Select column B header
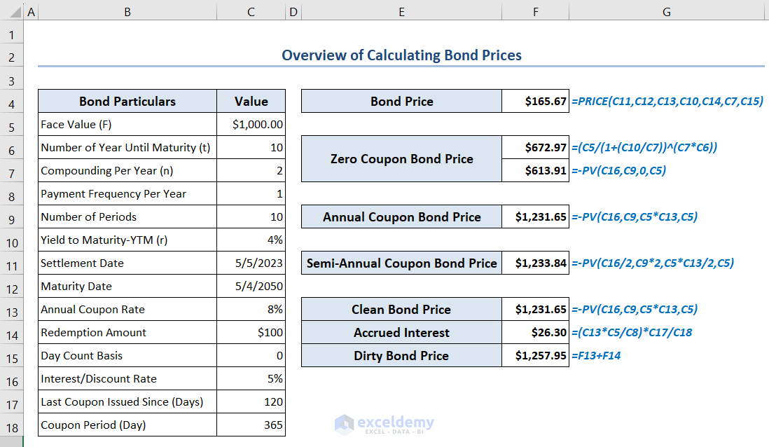Screen dimensions: 769x447 pyautogui.click(x=127, y=11)
